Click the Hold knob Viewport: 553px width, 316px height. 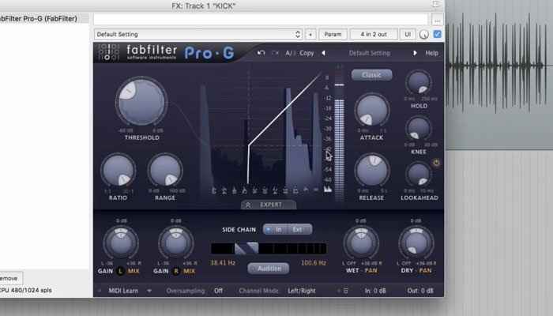coord(419,82)
